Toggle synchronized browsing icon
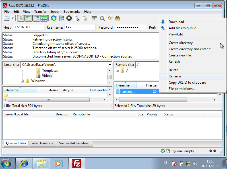This screenshot has width=227, height=169. tap(110, 18)
